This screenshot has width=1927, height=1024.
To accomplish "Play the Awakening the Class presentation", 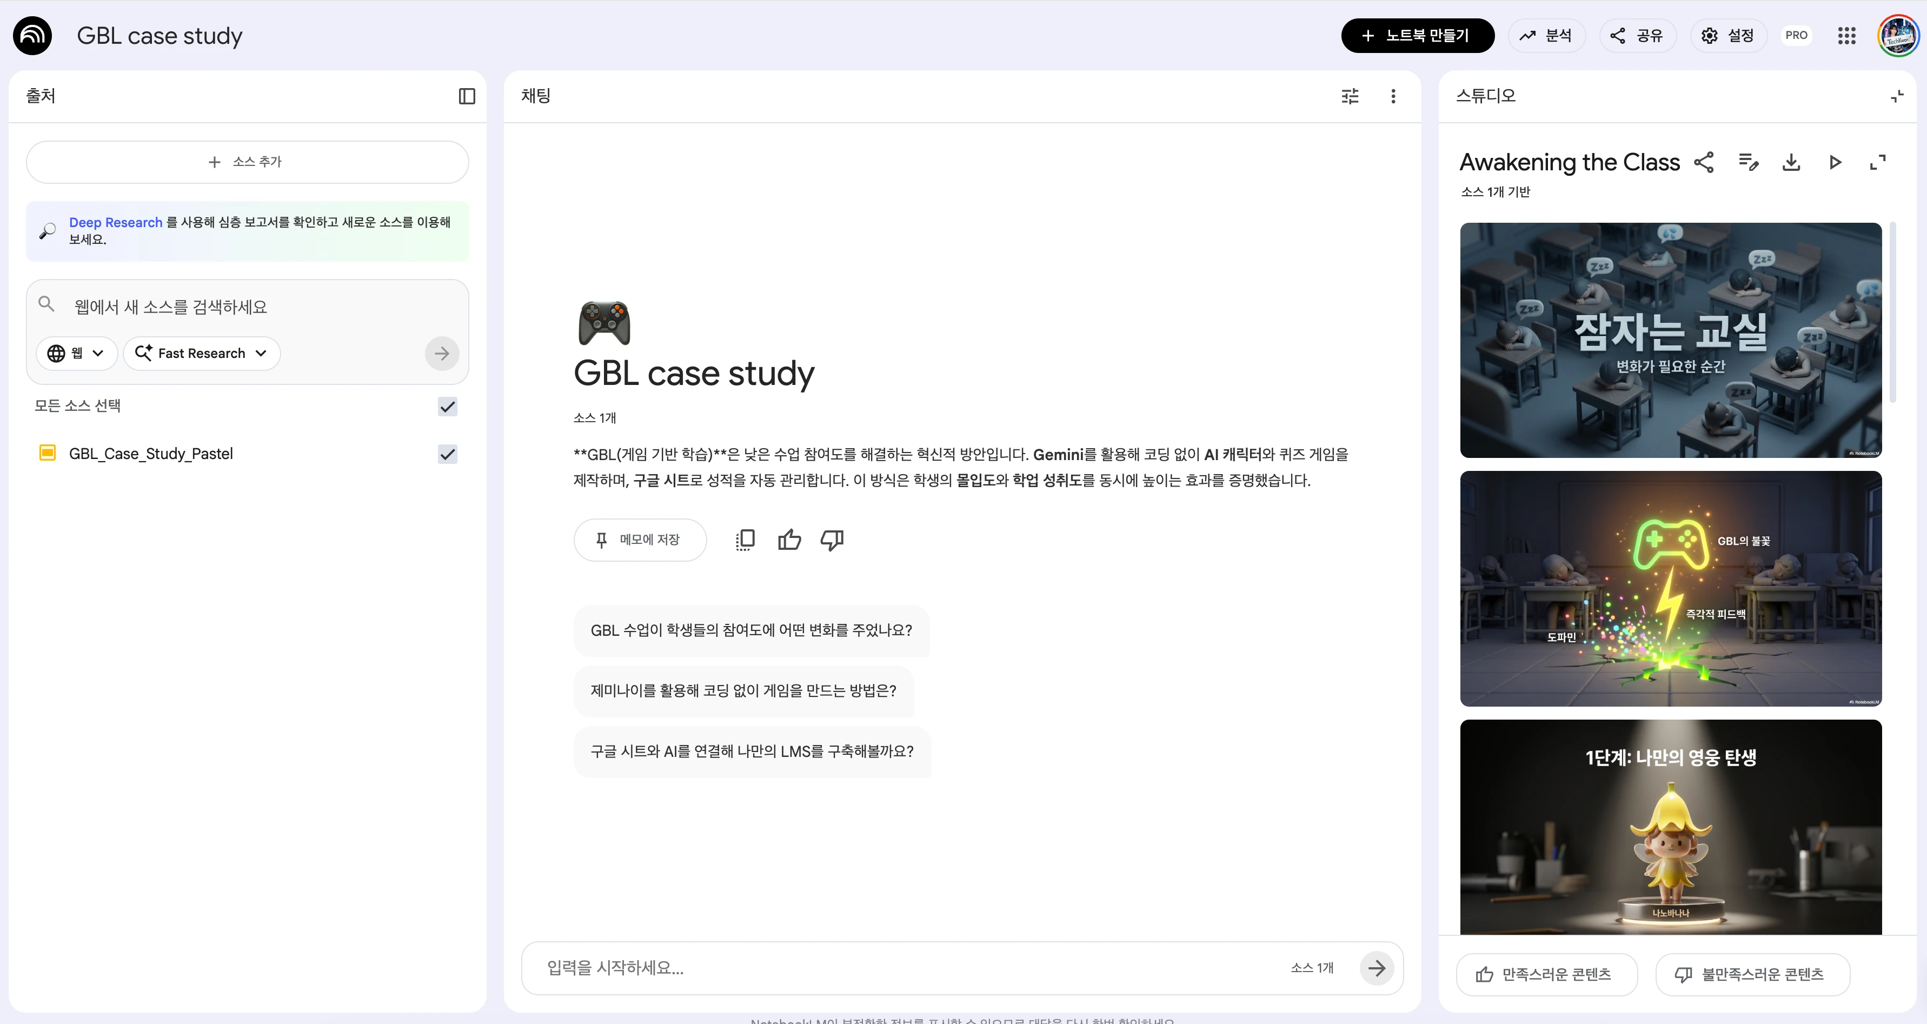I will click(1834, 162).
